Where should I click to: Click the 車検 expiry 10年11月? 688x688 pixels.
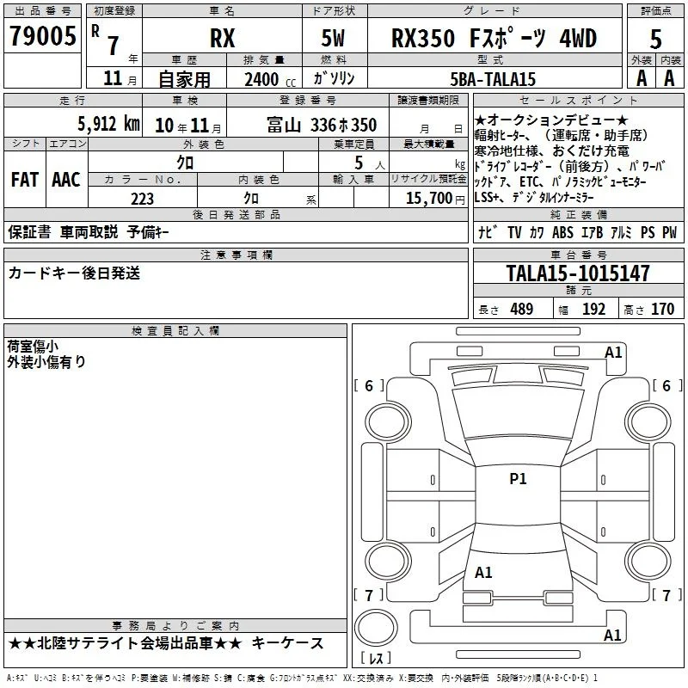click(x=188, y=126)
